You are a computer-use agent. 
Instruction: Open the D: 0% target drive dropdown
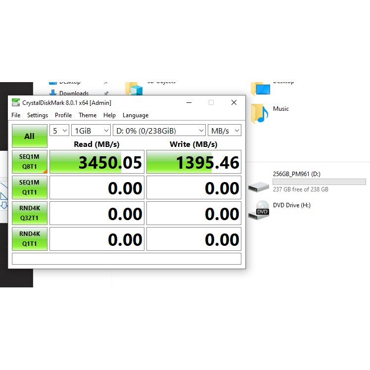coord(159,131)
